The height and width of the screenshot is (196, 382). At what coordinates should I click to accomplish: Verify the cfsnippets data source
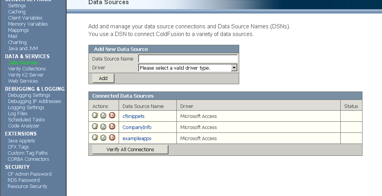click(x=103, y=115)
